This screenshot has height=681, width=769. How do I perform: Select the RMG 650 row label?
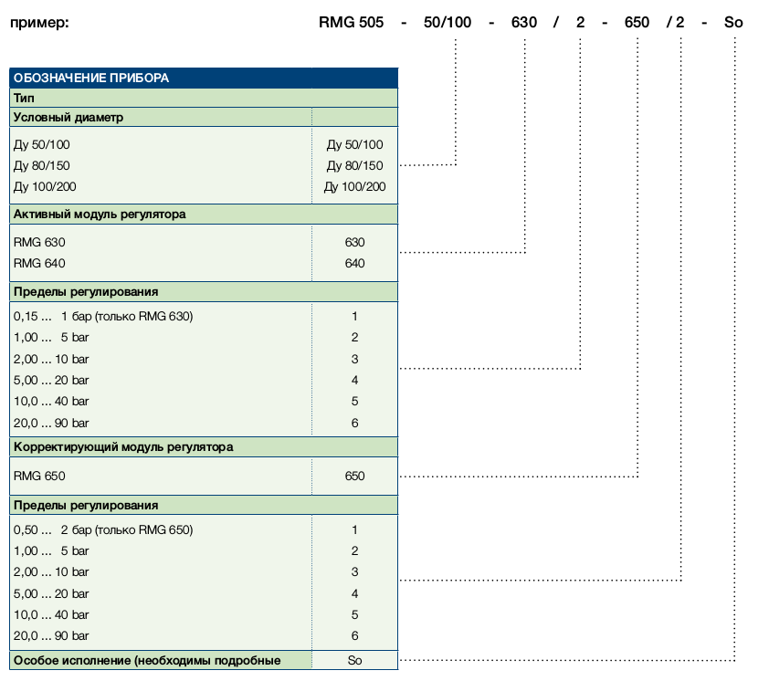[x=39, y=477]
